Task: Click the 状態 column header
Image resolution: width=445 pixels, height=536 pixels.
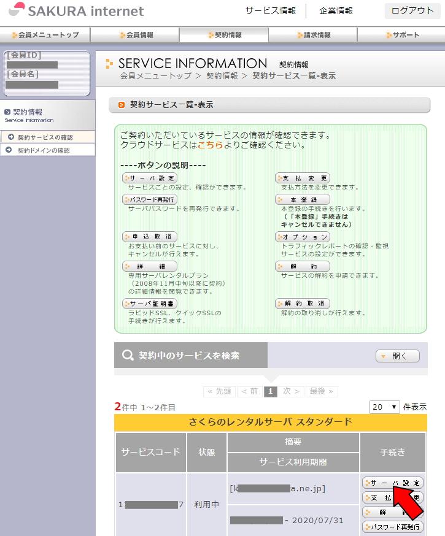Action: pyautogui.click(x=207, y=452)
